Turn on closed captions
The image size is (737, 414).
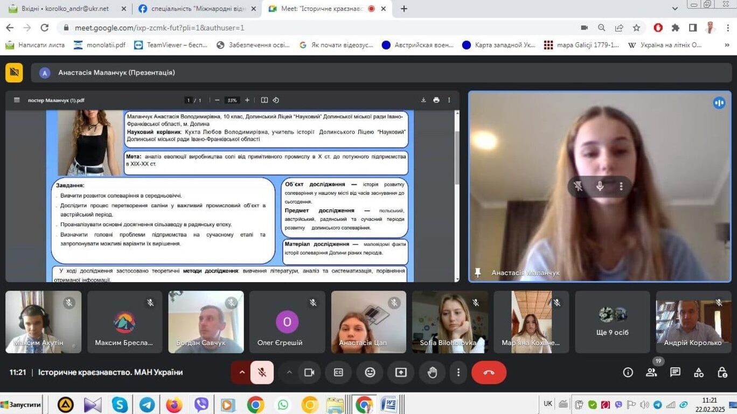[338, 373]
